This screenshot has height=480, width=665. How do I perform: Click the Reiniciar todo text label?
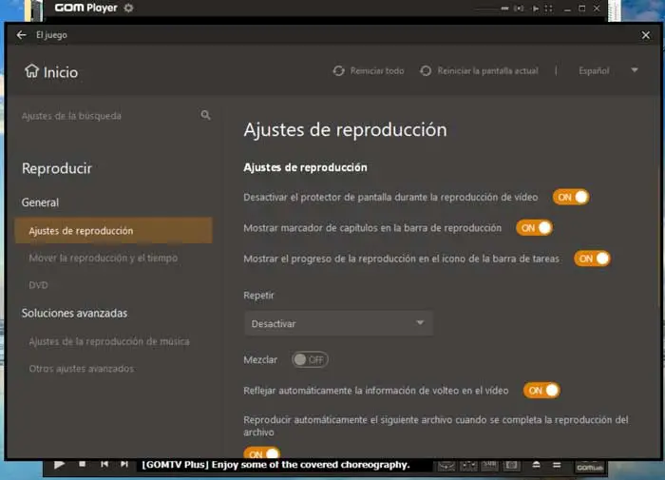[x=377, y=71]
